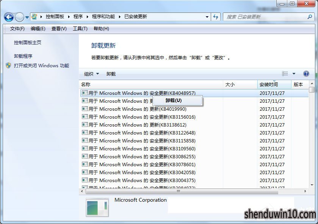Click the update icon beside KB3122648
This screenshot has height=224, width=318.
(x=85, y=133)
